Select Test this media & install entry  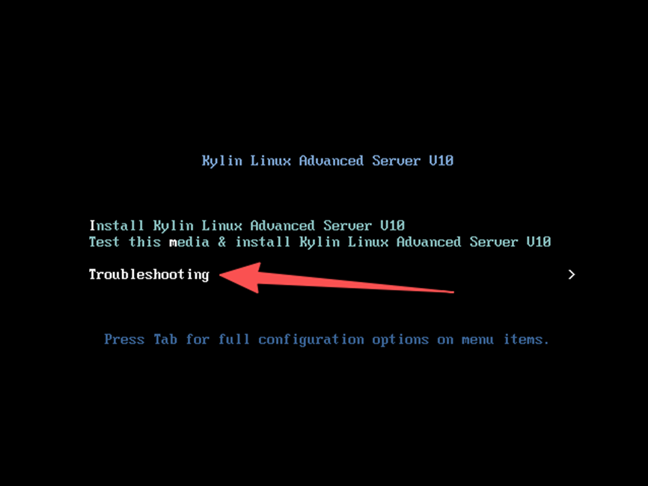[x=320, y=242]
